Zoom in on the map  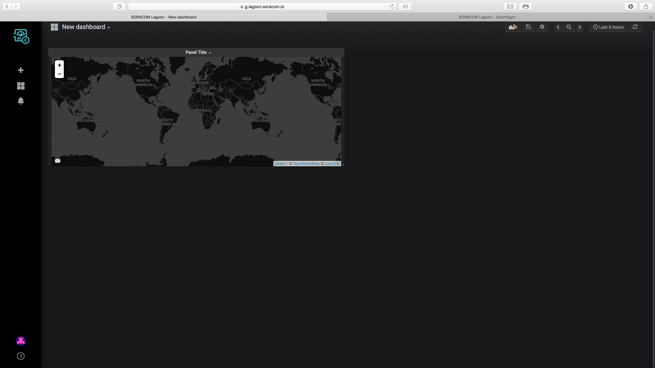pyautogui.click(x=59, y=65)
